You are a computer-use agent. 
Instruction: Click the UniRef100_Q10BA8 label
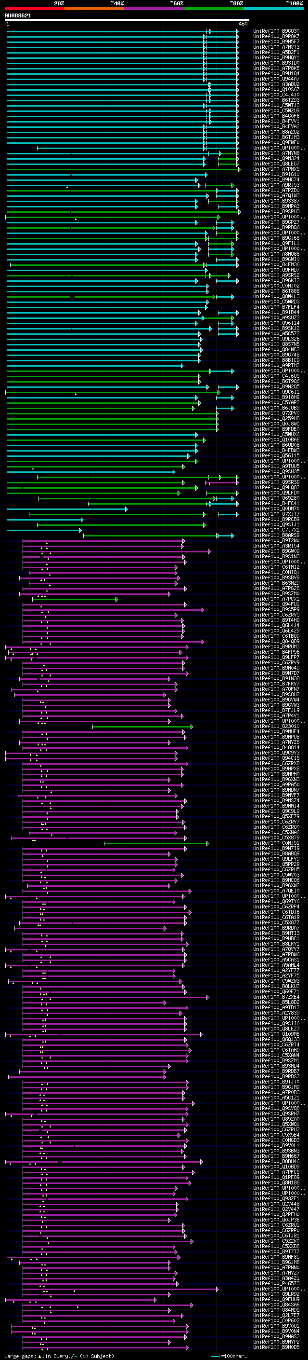[x=276, y=439]
